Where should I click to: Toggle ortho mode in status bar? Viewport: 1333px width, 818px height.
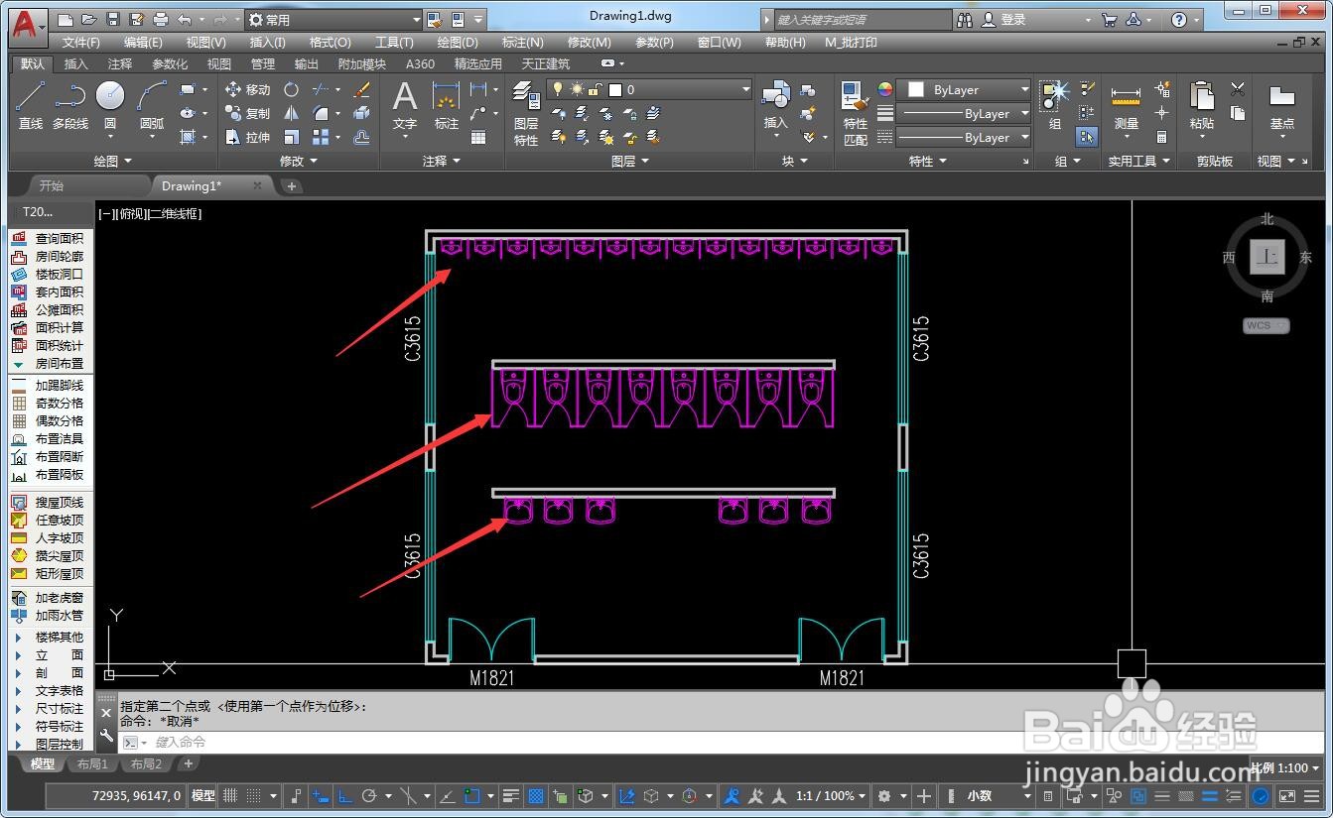pos(346,795)
